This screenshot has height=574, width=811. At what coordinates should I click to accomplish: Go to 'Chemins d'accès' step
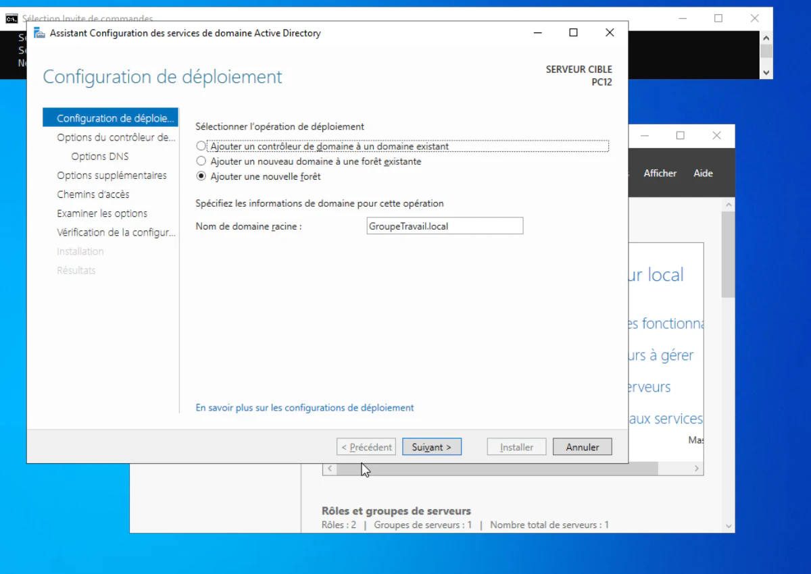click(x=93, y=194)
